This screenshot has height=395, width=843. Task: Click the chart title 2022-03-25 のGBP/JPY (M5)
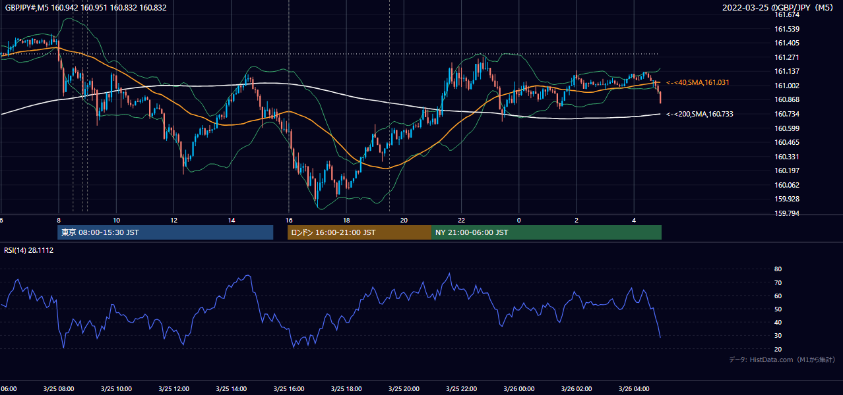click(x=779, y=8)
